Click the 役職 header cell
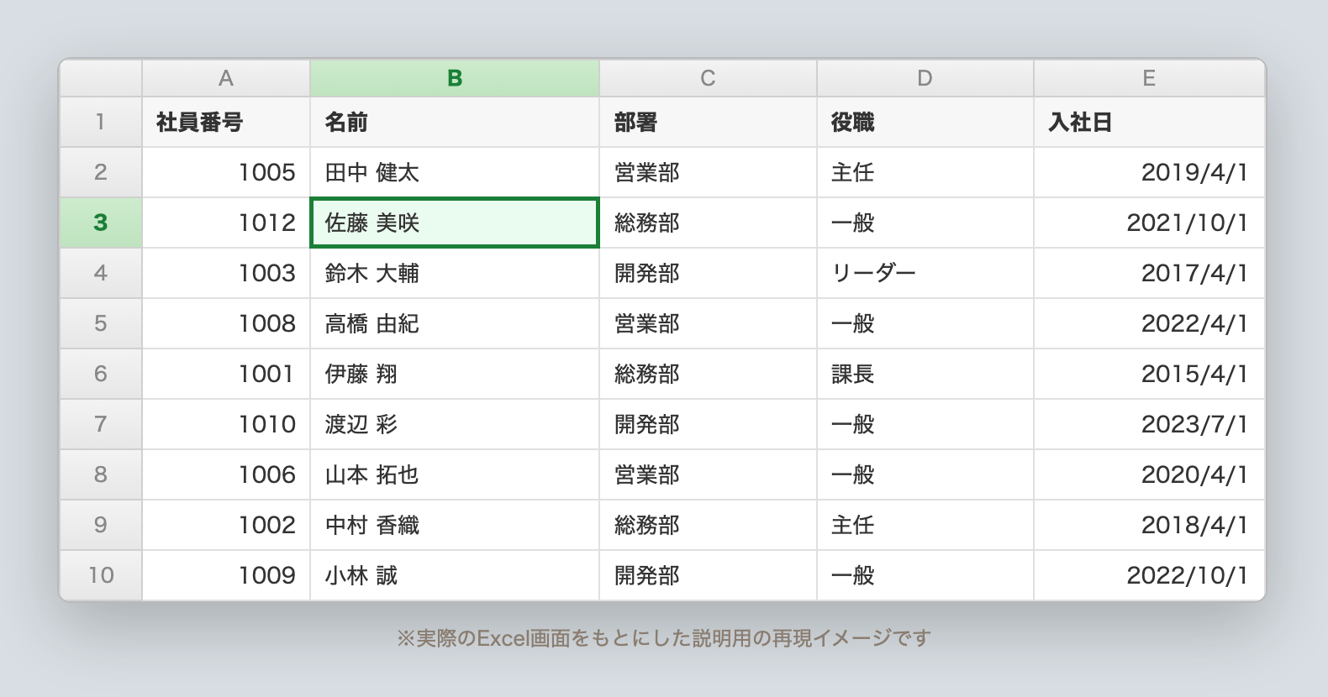Screen dimensions: 1328x697 point(925,122)
